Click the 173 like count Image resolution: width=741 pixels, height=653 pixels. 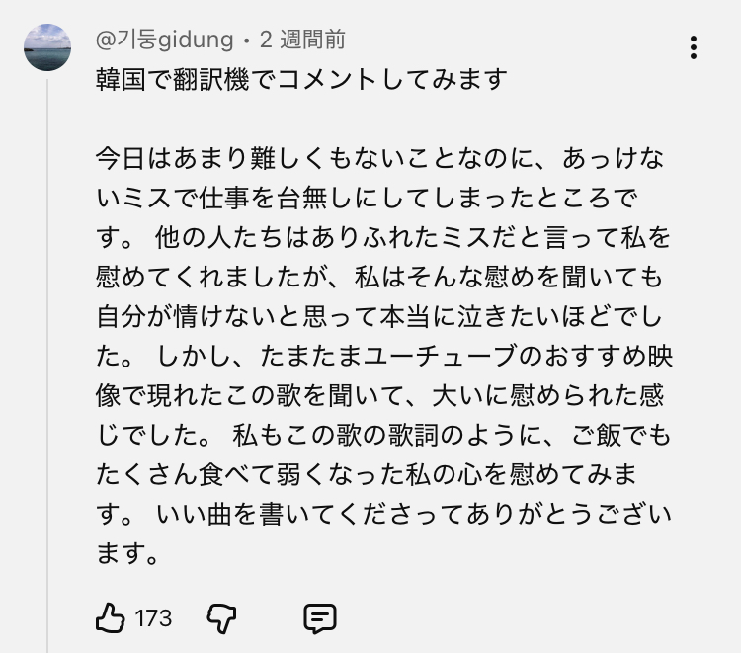click(153, 618)
